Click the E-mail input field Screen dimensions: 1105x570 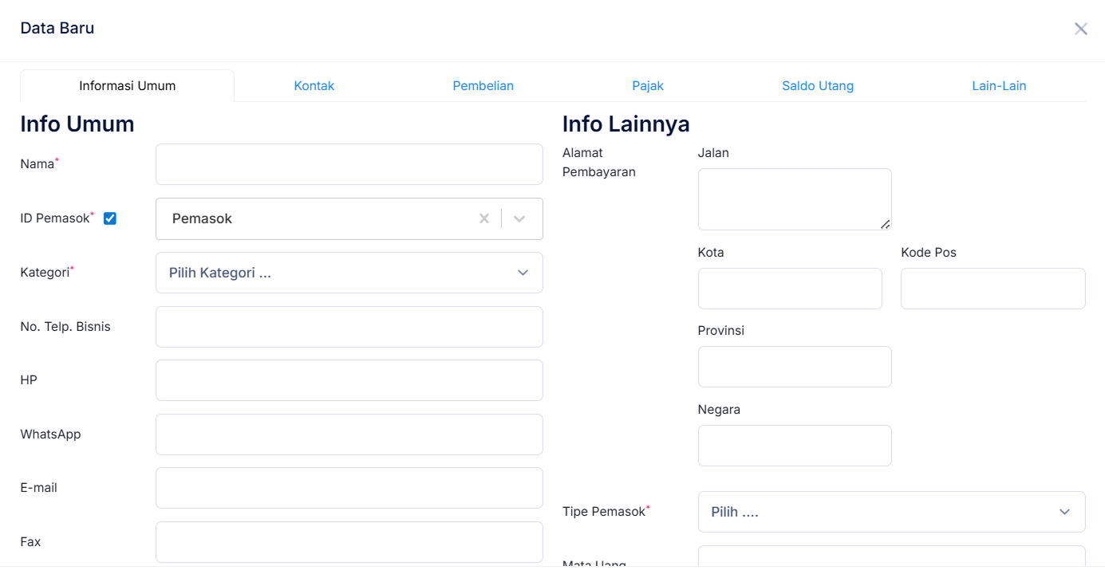pos(349,488)
